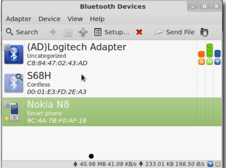Open the Device menu
Viewport: 226px width, 168px height.
click(x=50, y=19)
